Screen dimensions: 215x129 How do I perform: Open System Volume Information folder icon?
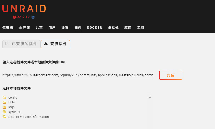point(5,117)
